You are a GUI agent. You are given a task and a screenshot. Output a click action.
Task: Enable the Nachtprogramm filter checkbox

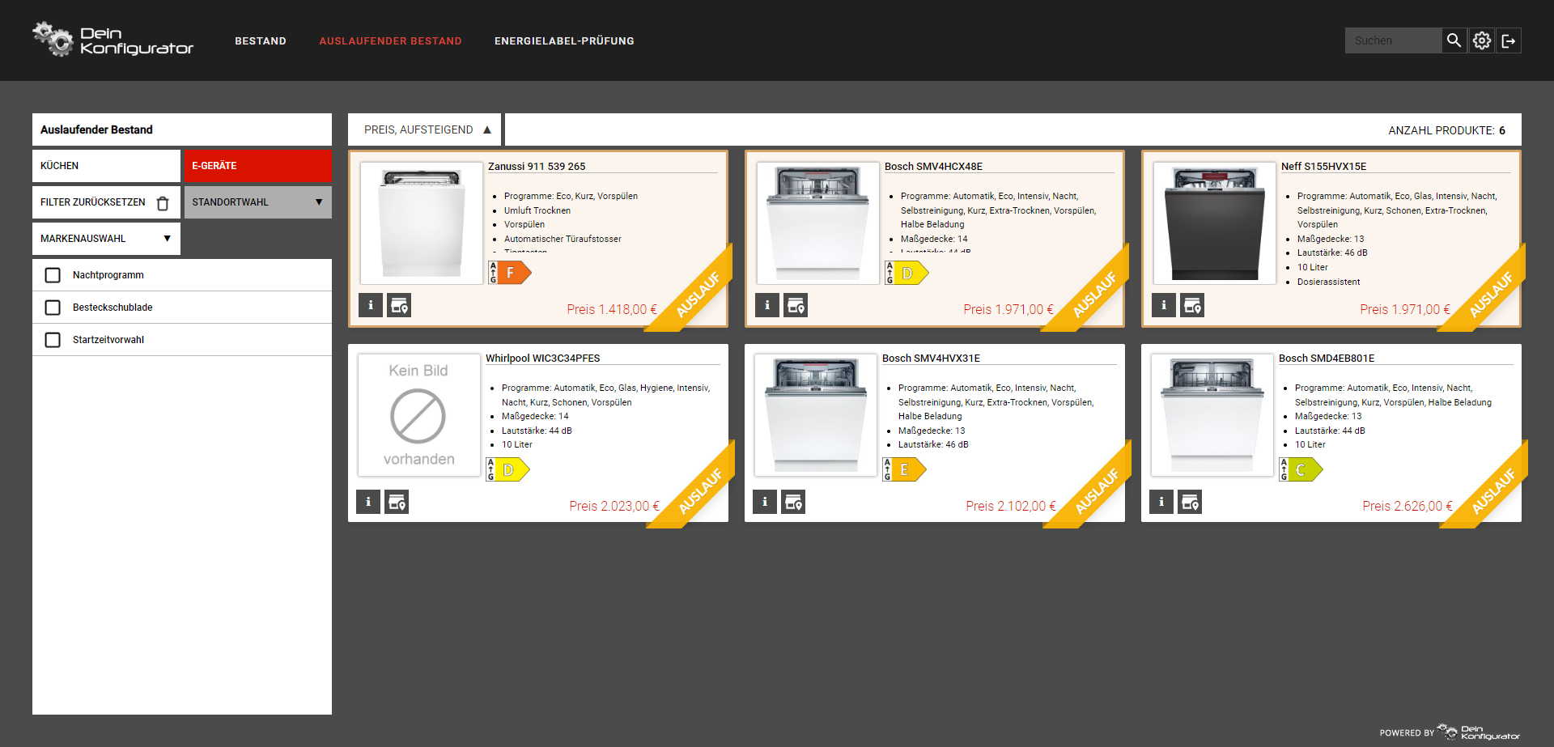coord(53,275)
